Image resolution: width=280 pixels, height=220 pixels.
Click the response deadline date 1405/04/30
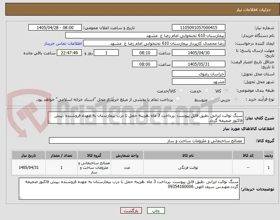pos(198,53)
